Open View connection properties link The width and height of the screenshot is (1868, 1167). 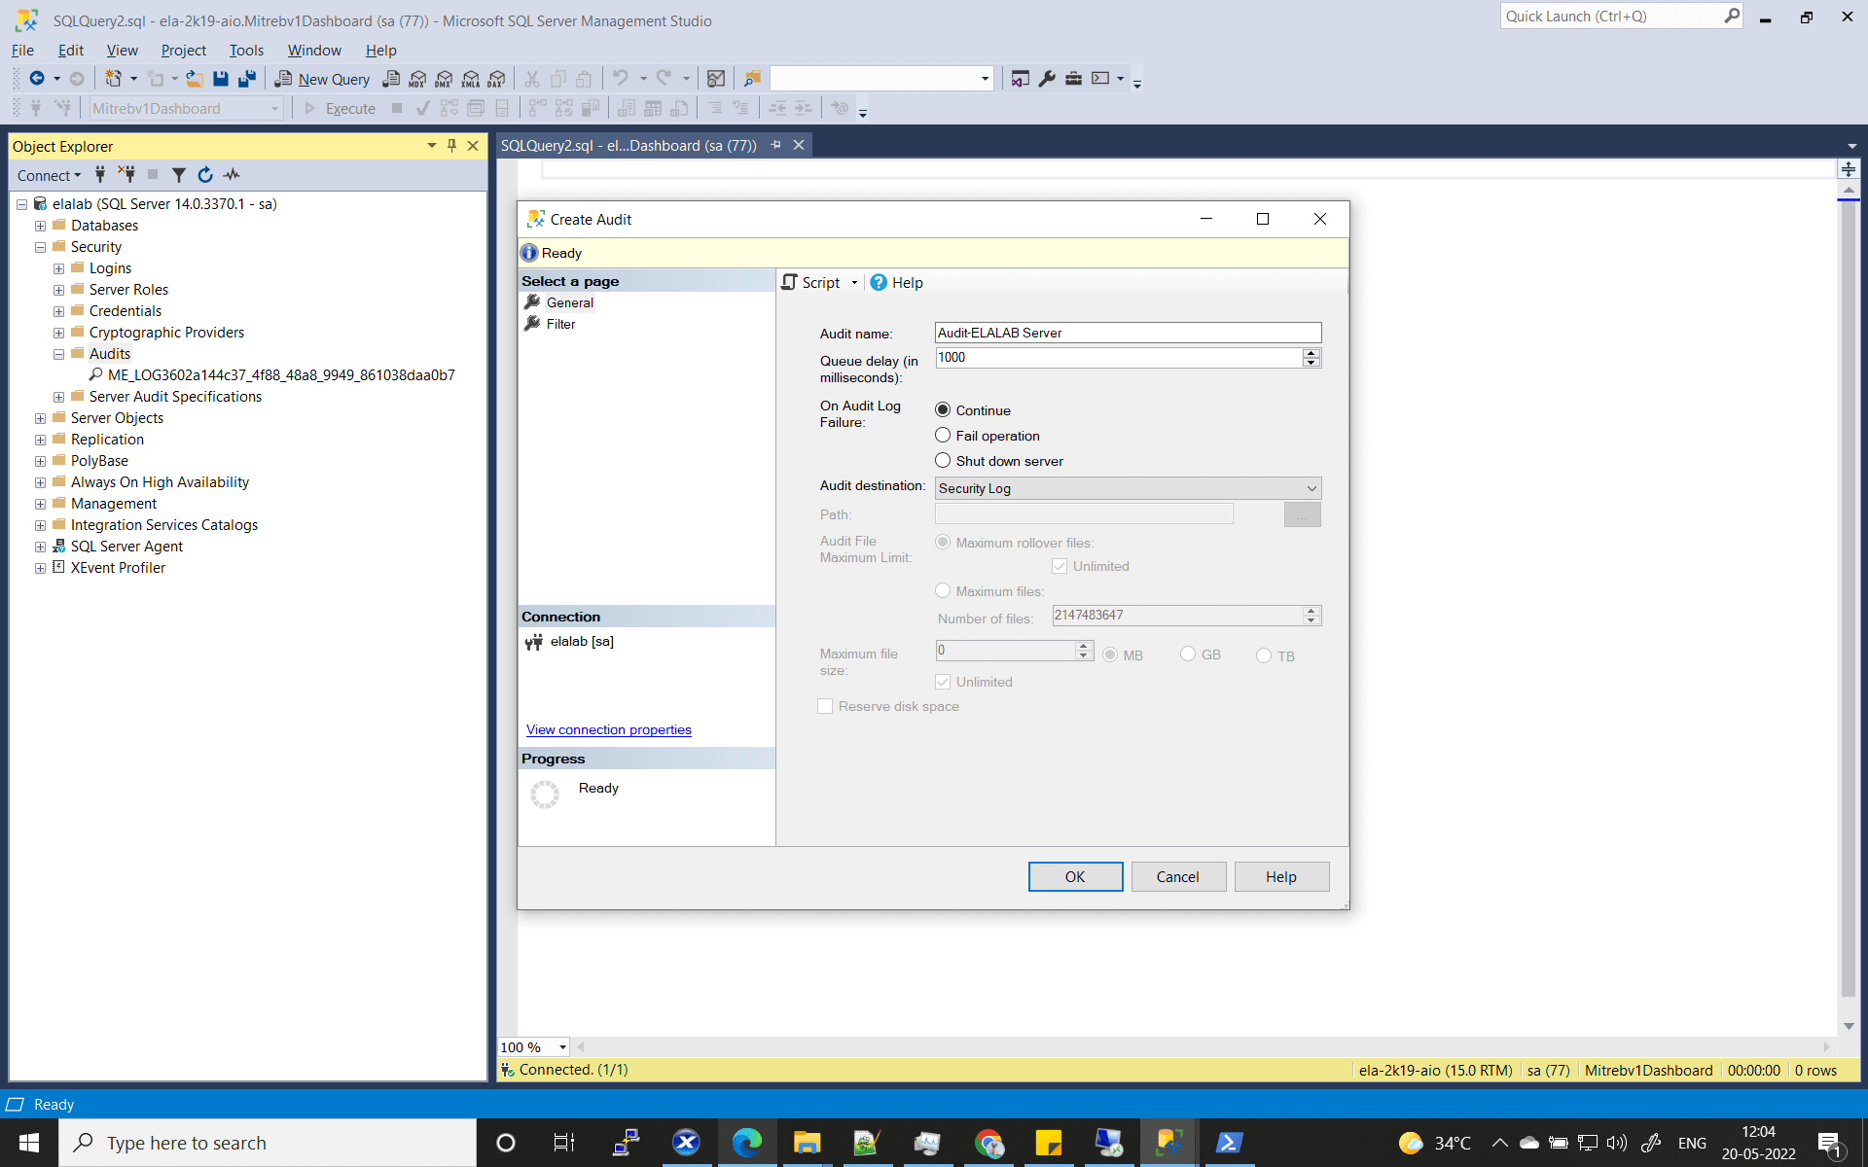[608, 729]
